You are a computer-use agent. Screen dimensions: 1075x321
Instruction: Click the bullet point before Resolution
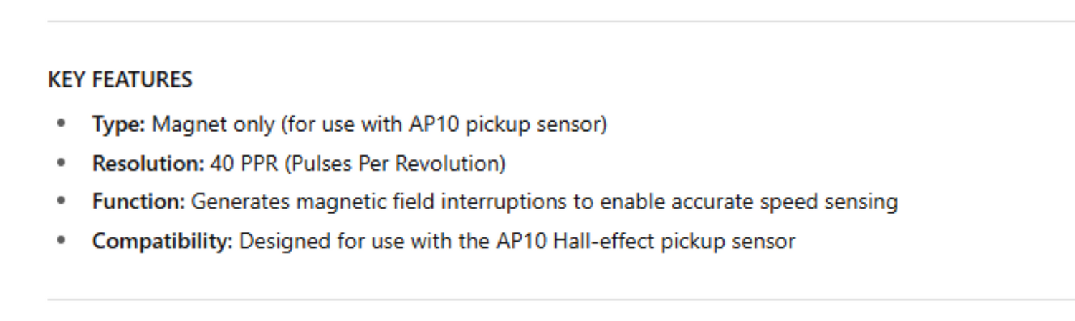(x=62, y=163)
